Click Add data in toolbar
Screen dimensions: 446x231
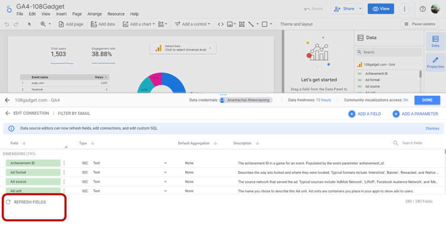pos(103,24)
